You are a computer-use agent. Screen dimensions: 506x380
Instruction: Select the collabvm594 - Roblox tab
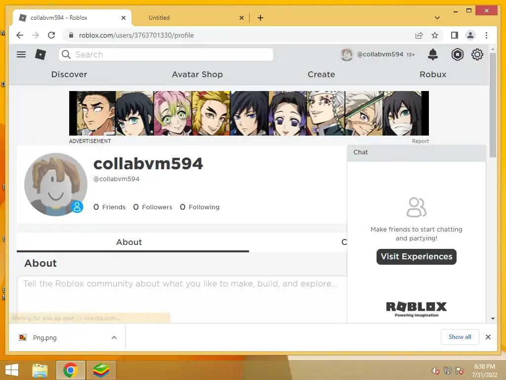coord(72,18)
